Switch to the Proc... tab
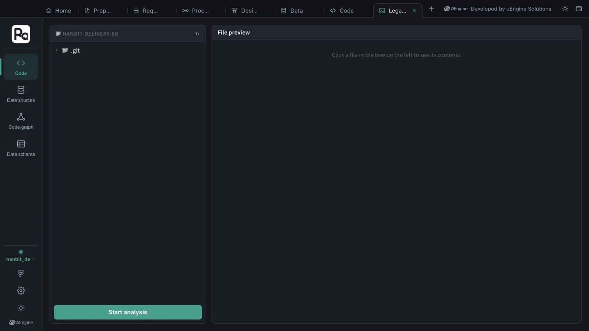 coord(195,11)
